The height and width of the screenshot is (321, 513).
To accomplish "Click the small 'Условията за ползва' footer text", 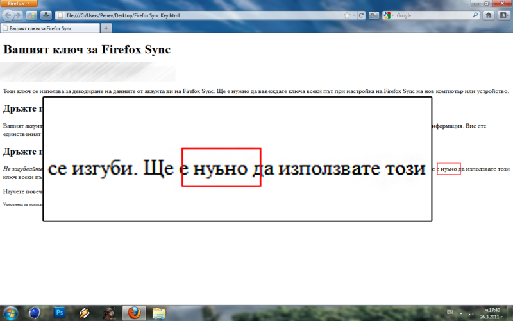I will point(23,204).
